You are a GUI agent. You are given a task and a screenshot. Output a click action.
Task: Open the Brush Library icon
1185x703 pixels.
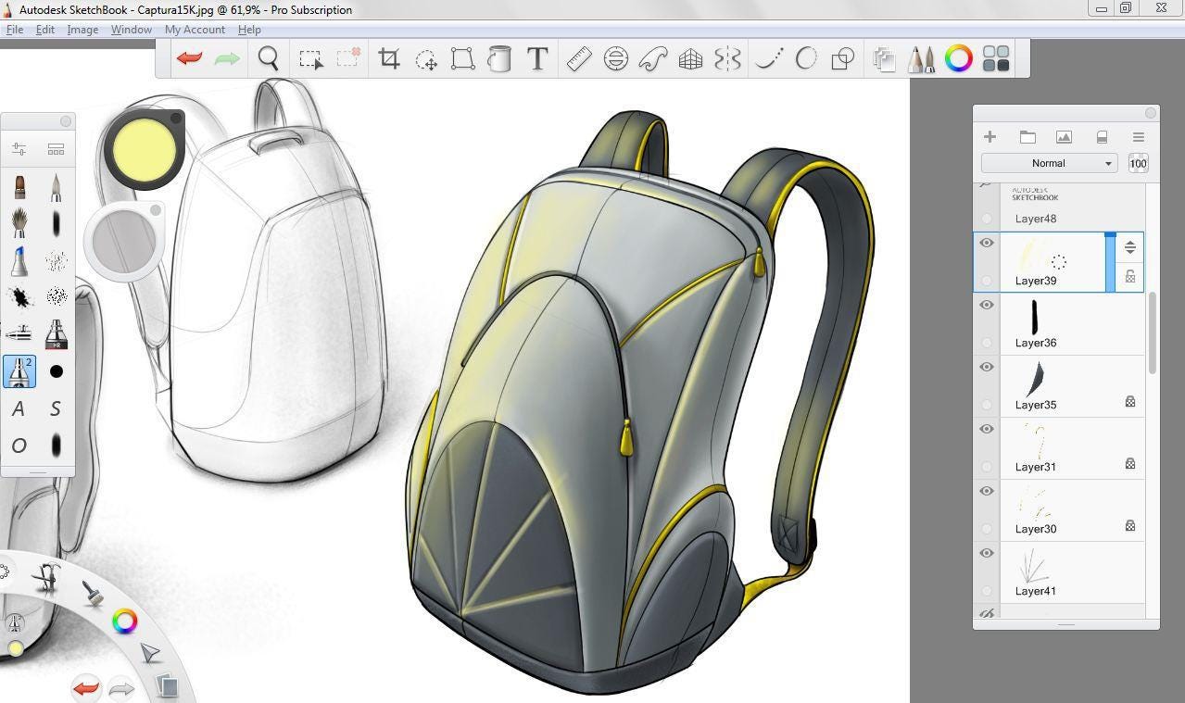56,149
